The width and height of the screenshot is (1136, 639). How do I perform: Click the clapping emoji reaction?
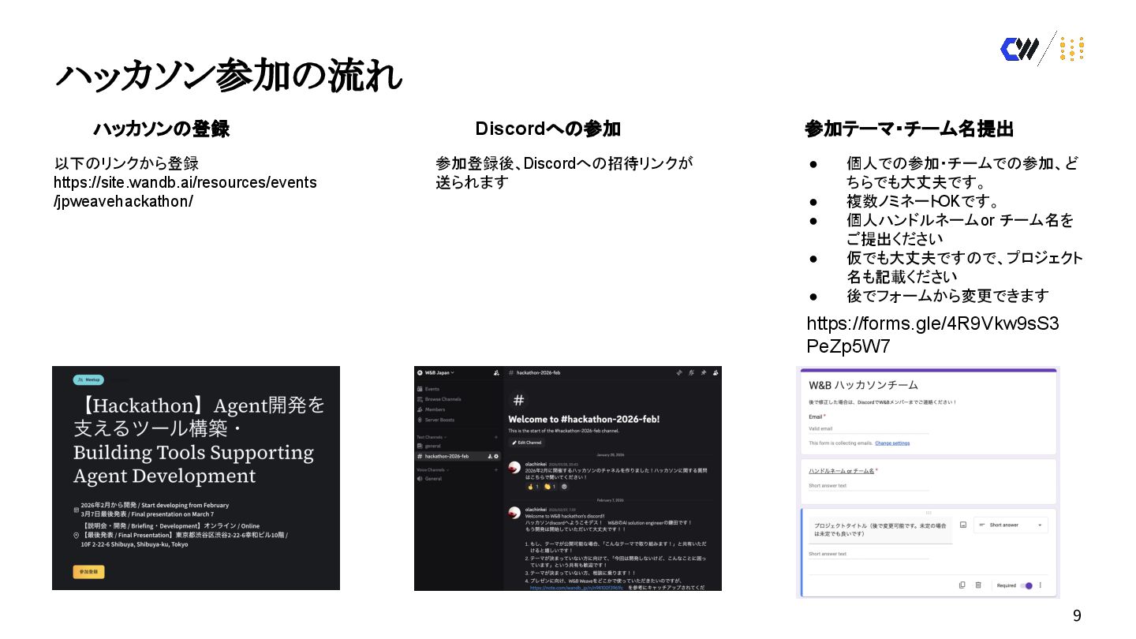coord(550,487)
